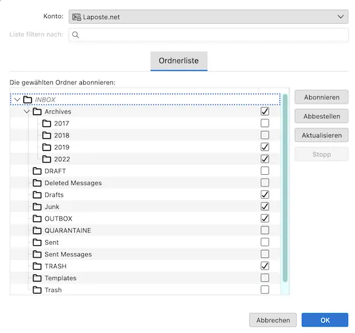The height and width of the screenshot is (333, 355).
Task: Switch to the Ordnerliste tab
Action: (179, 61)
